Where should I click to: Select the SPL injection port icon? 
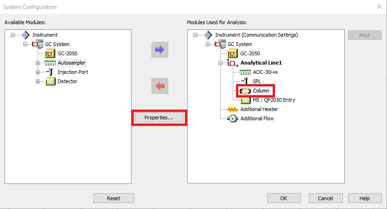pos(245,81)
